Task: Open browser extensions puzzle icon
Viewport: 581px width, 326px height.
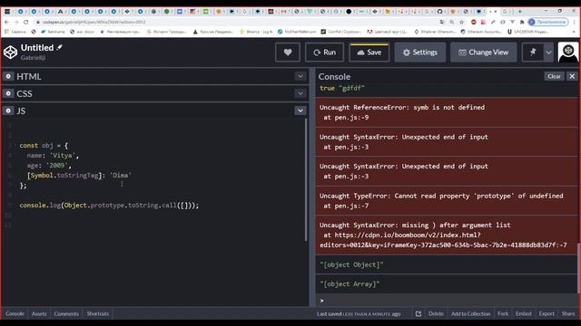Action: click(522, 22)
